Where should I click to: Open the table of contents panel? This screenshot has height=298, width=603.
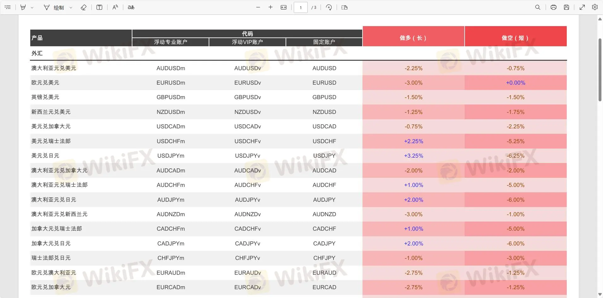click(8, 7)
